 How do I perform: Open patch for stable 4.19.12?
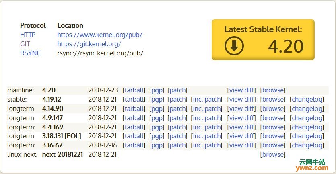(177, 99)
